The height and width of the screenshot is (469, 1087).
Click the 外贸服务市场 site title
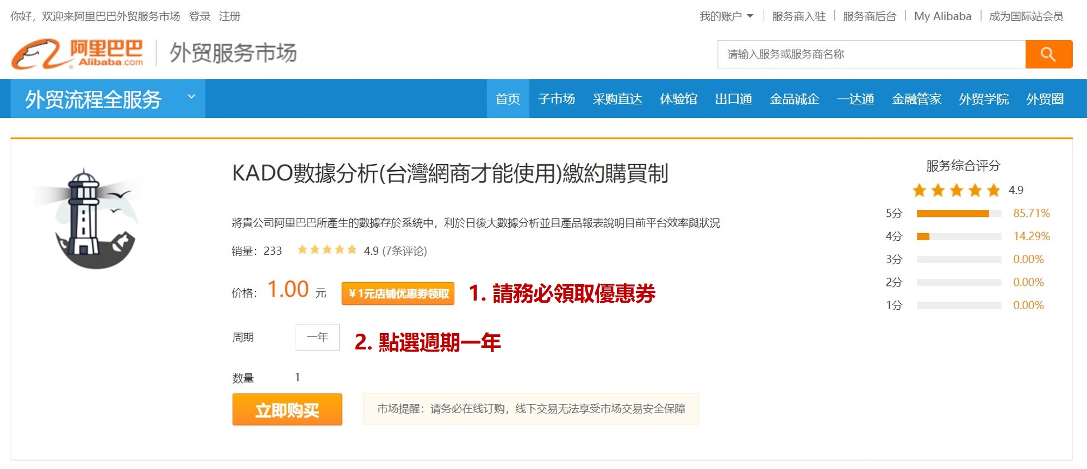(x=233, y=53)
